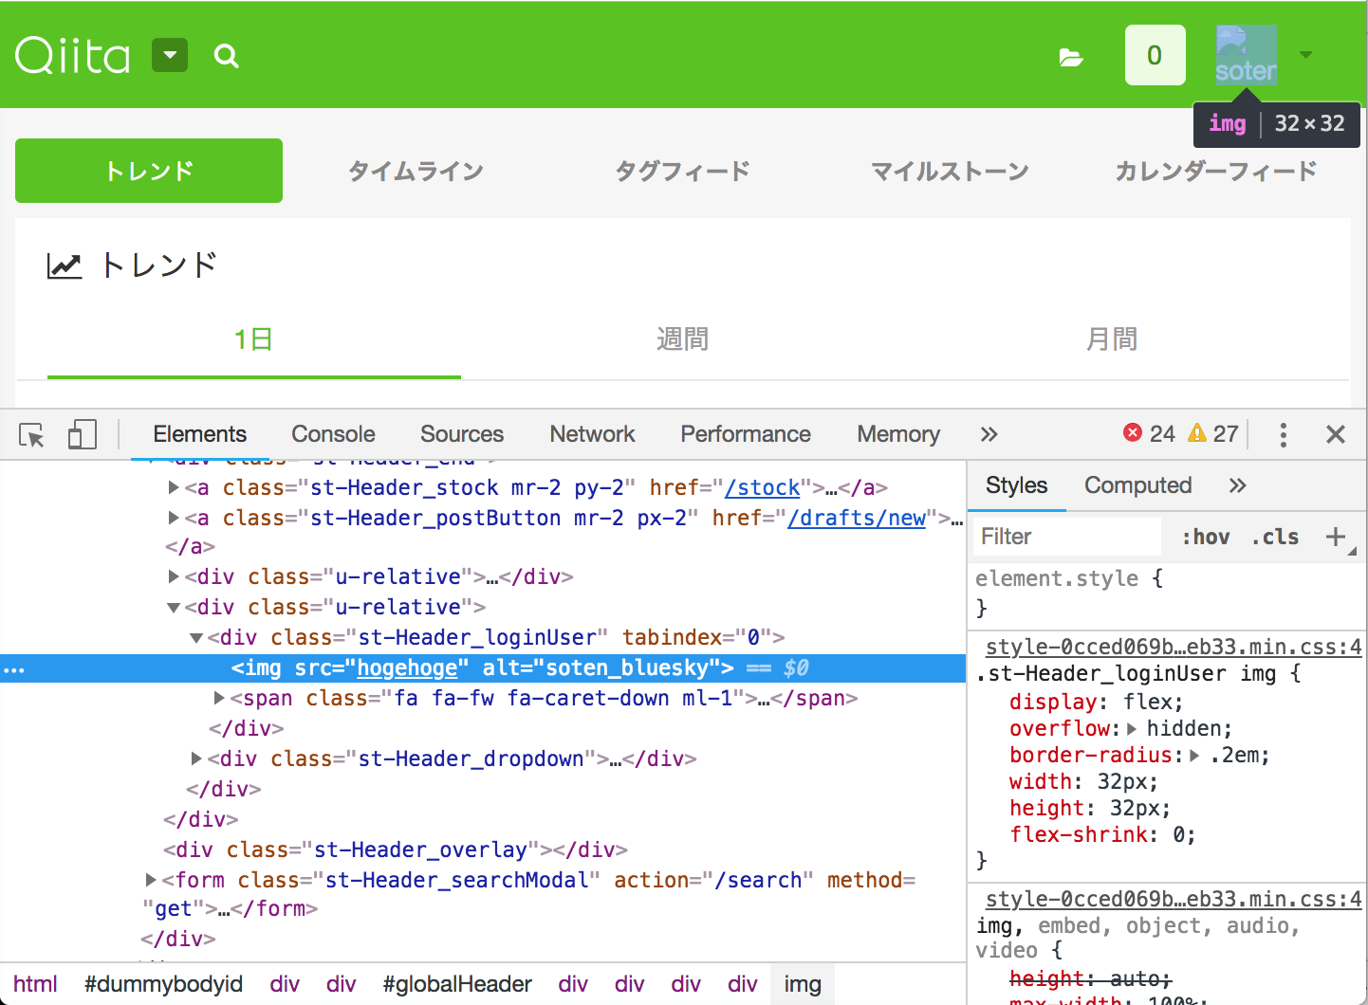Viewport: 1368px width, 1005px height.
Task: Toggle the device toolbar in DevTools
Action: pyautogui.click(x=82, y=433)
